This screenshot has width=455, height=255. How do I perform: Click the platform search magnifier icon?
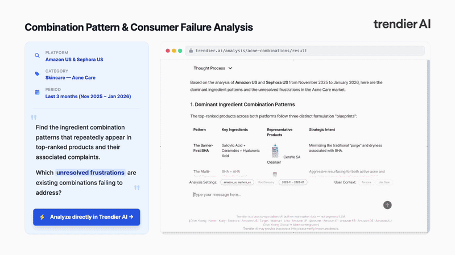coord(37,56)
